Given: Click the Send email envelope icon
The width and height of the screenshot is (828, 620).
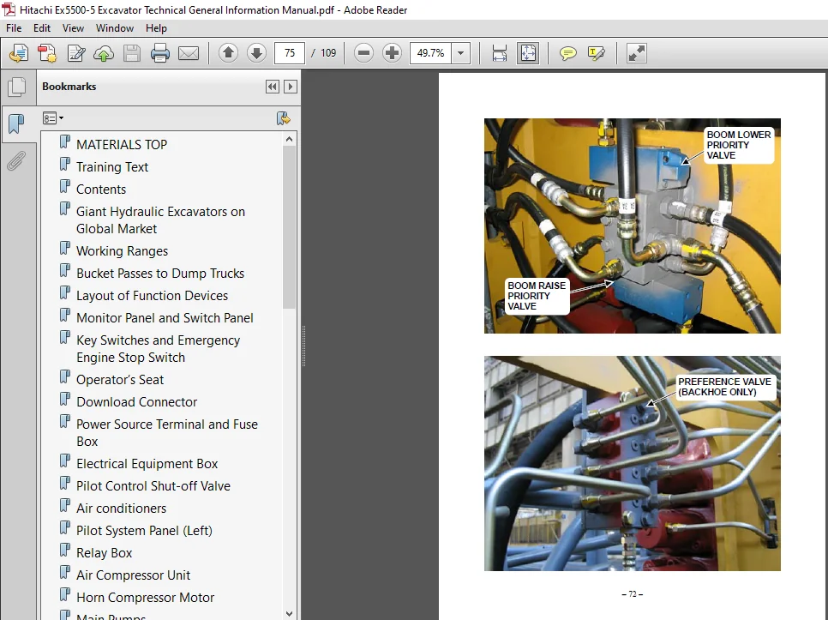Looking at the screenshot, I should 189,53.
